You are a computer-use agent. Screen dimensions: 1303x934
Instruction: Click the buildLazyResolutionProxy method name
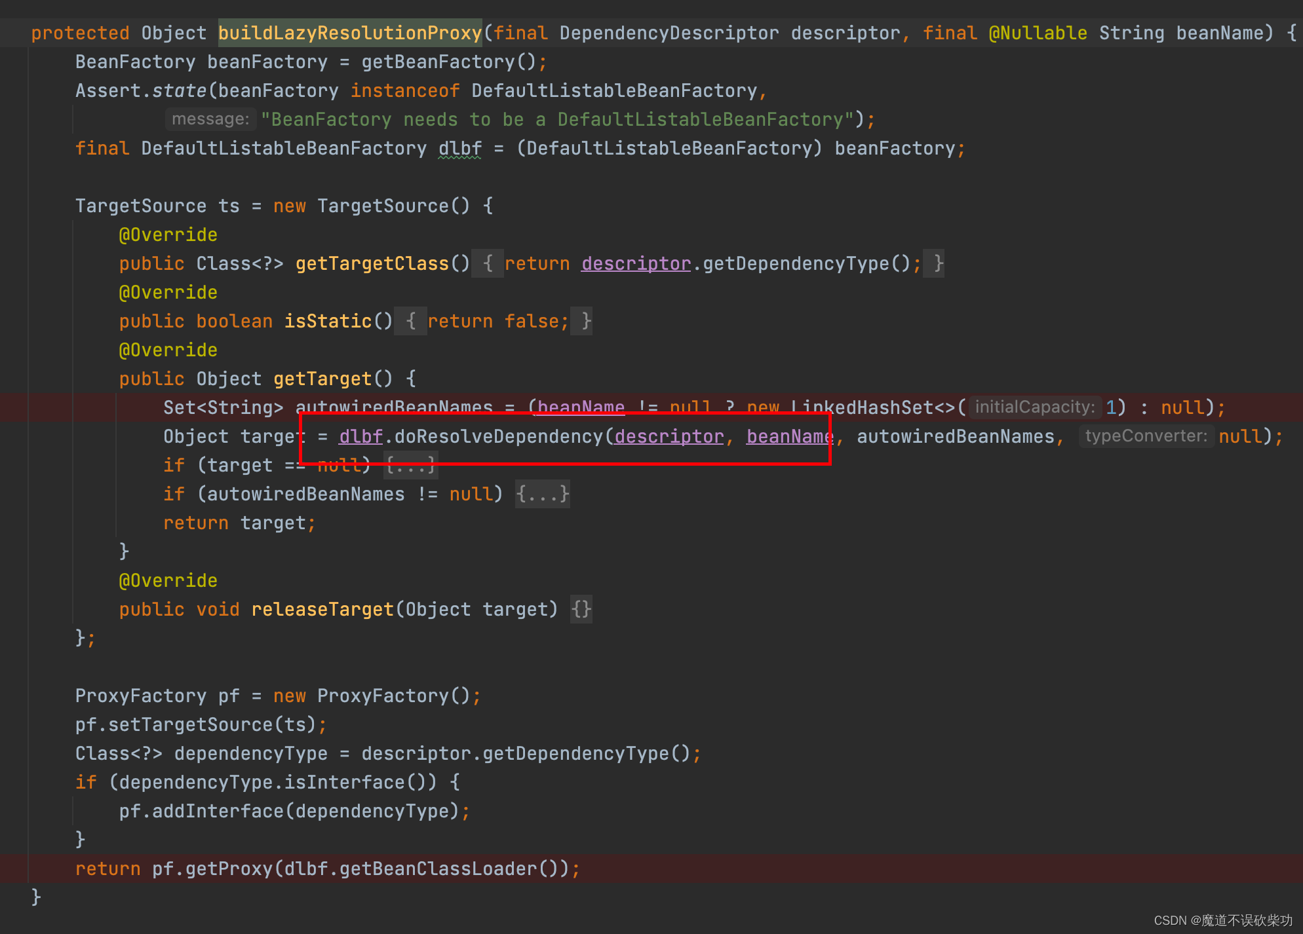[350, 33]
